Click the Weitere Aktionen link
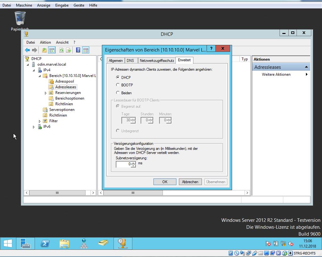322x257 pixels. 276,74
